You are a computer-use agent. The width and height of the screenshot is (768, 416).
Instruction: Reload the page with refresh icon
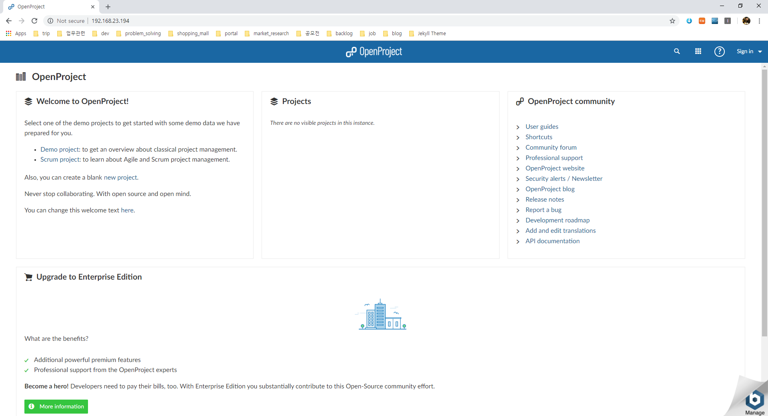(x=34, y=21)
